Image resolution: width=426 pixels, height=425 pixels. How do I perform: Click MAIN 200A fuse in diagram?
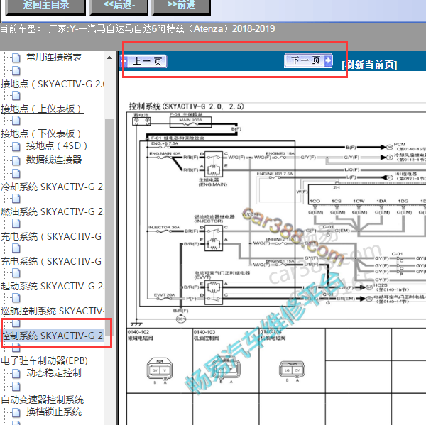pyautogui.click(x=190, y=122)
